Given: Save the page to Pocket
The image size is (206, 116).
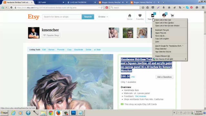Looking at the screenshot, I should tap(153, 8).
